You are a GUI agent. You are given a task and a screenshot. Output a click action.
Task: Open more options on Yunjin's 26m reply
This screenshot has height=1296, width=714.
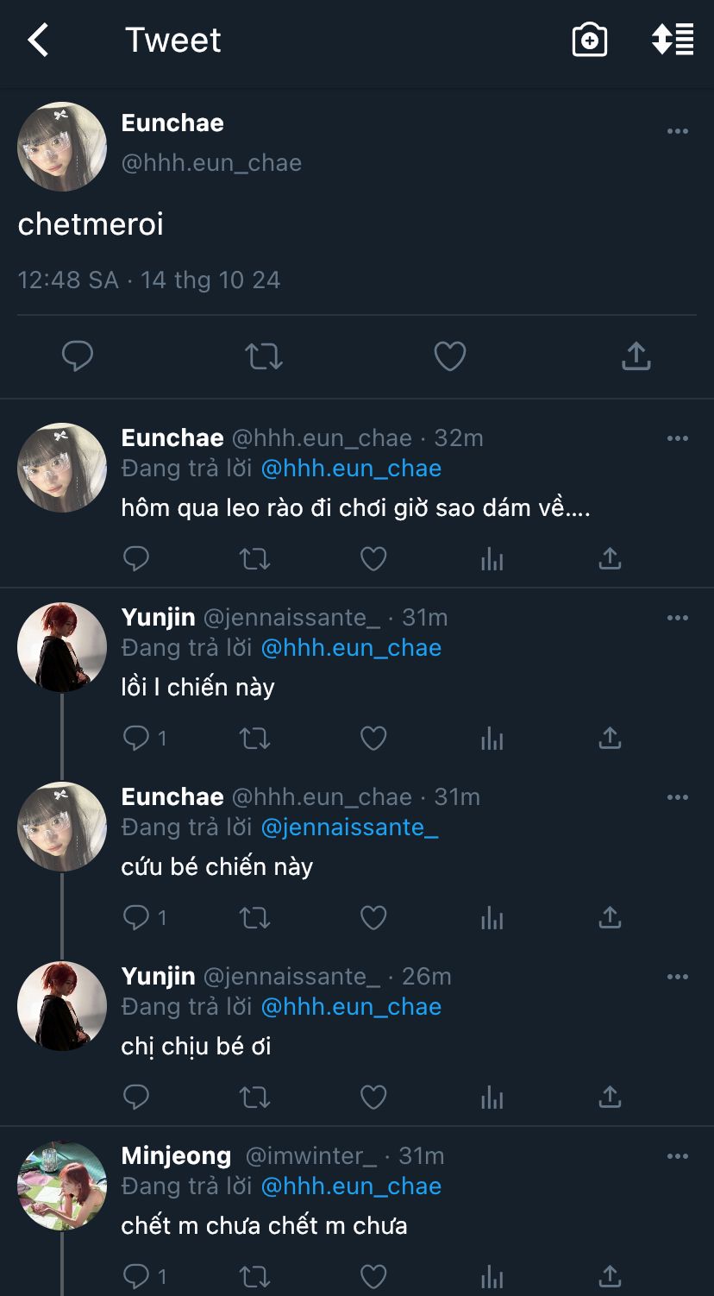coord(678,977)
